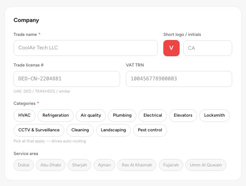Select the VAT TRN input field
This screenshot has height=186, width=246.
pyautogui.click(x=179, y=79)
